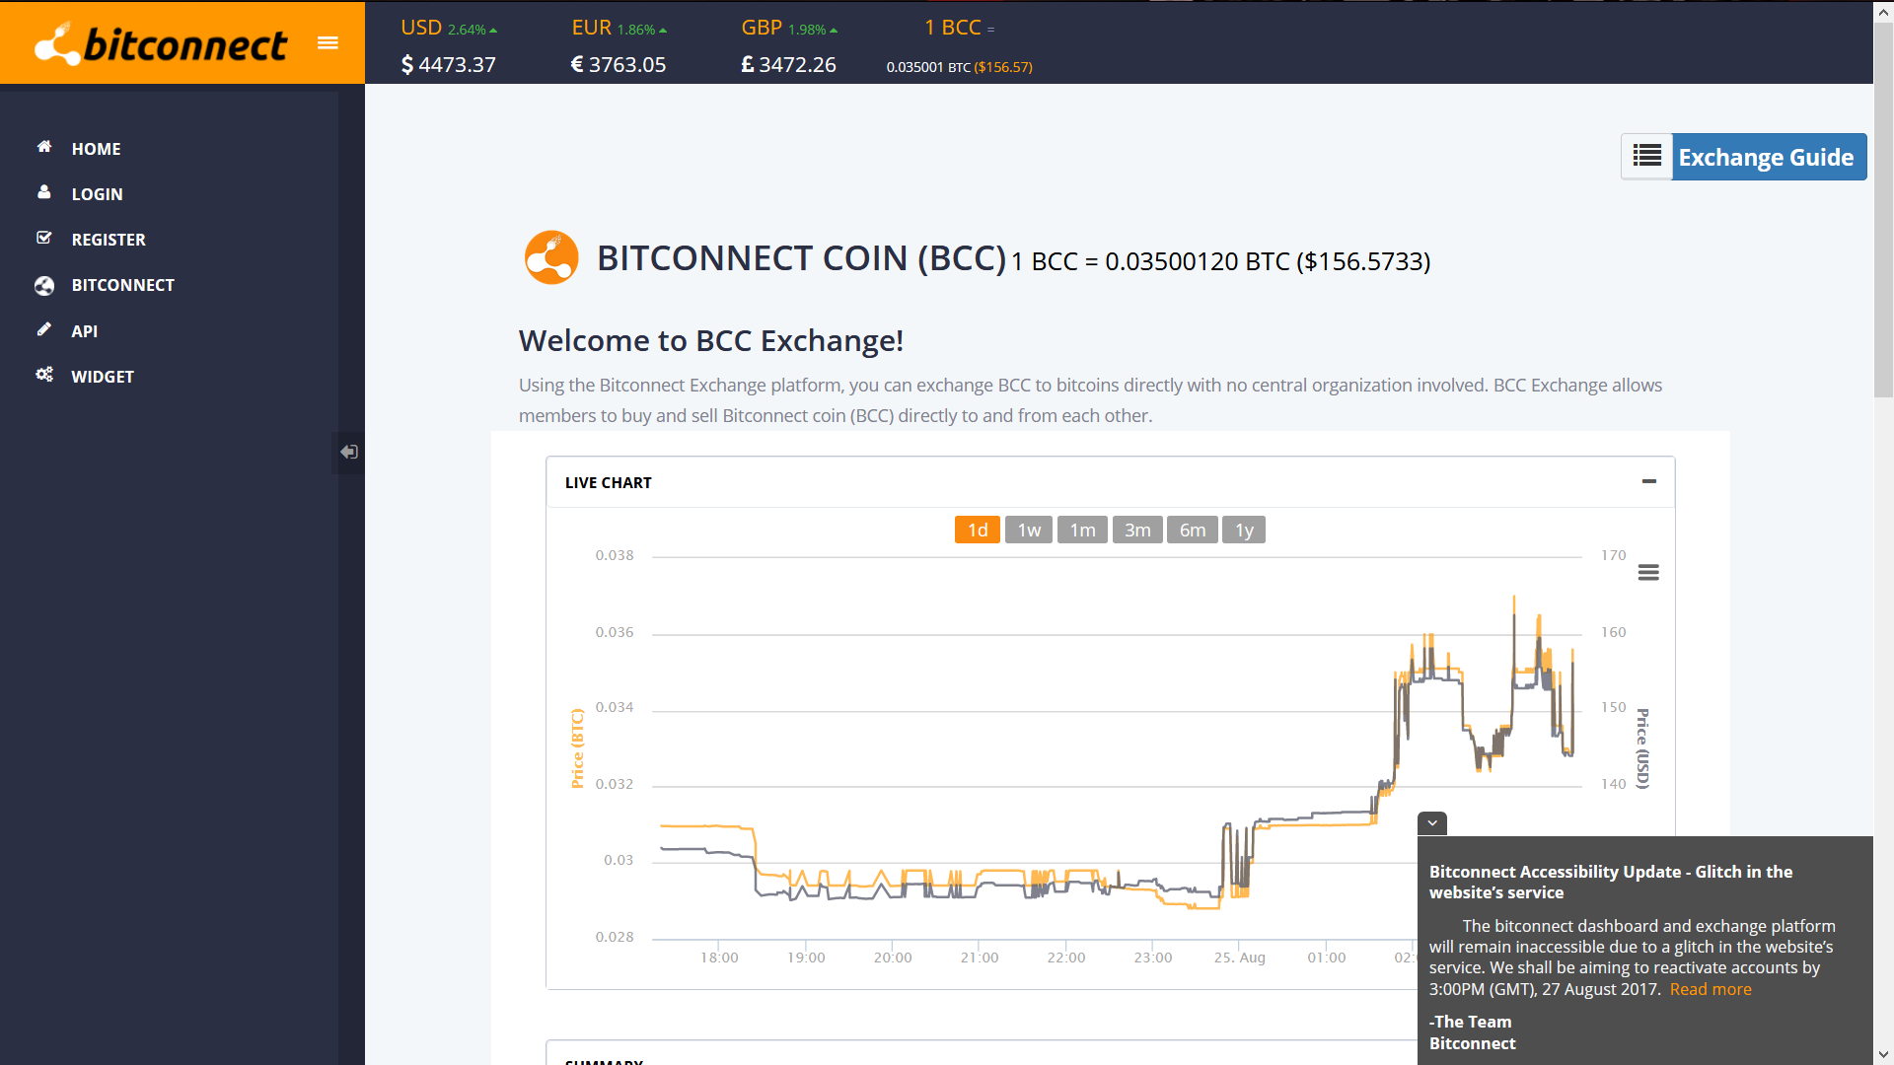
Task: Go to the WIDGET menu item
Action: tap(103, 377)
